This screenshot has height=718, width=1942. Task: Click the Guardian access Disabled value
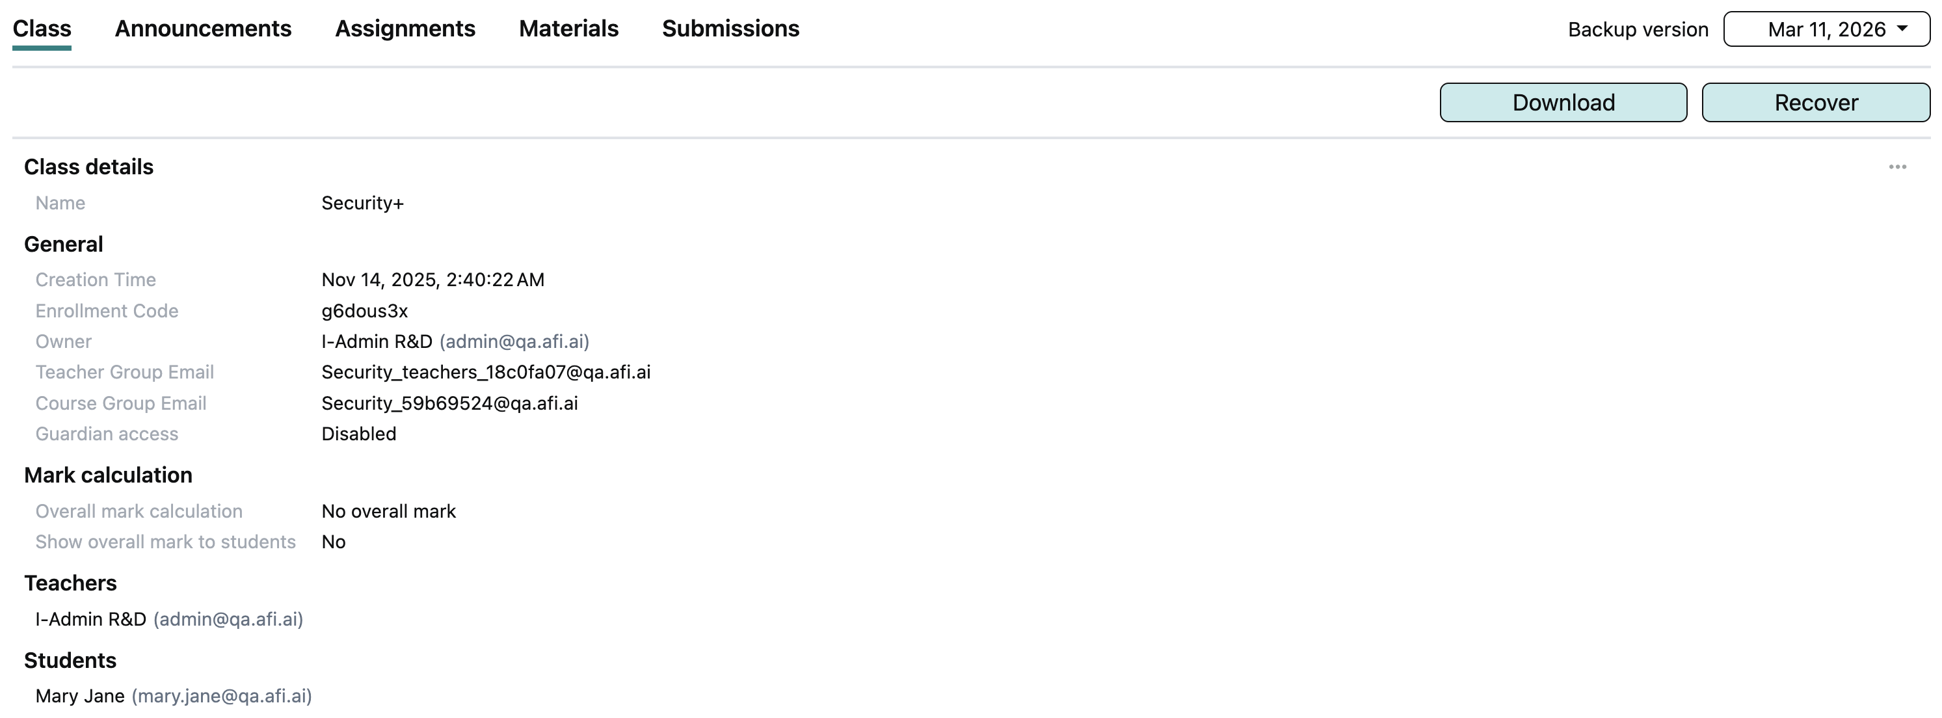click(359, 434)
